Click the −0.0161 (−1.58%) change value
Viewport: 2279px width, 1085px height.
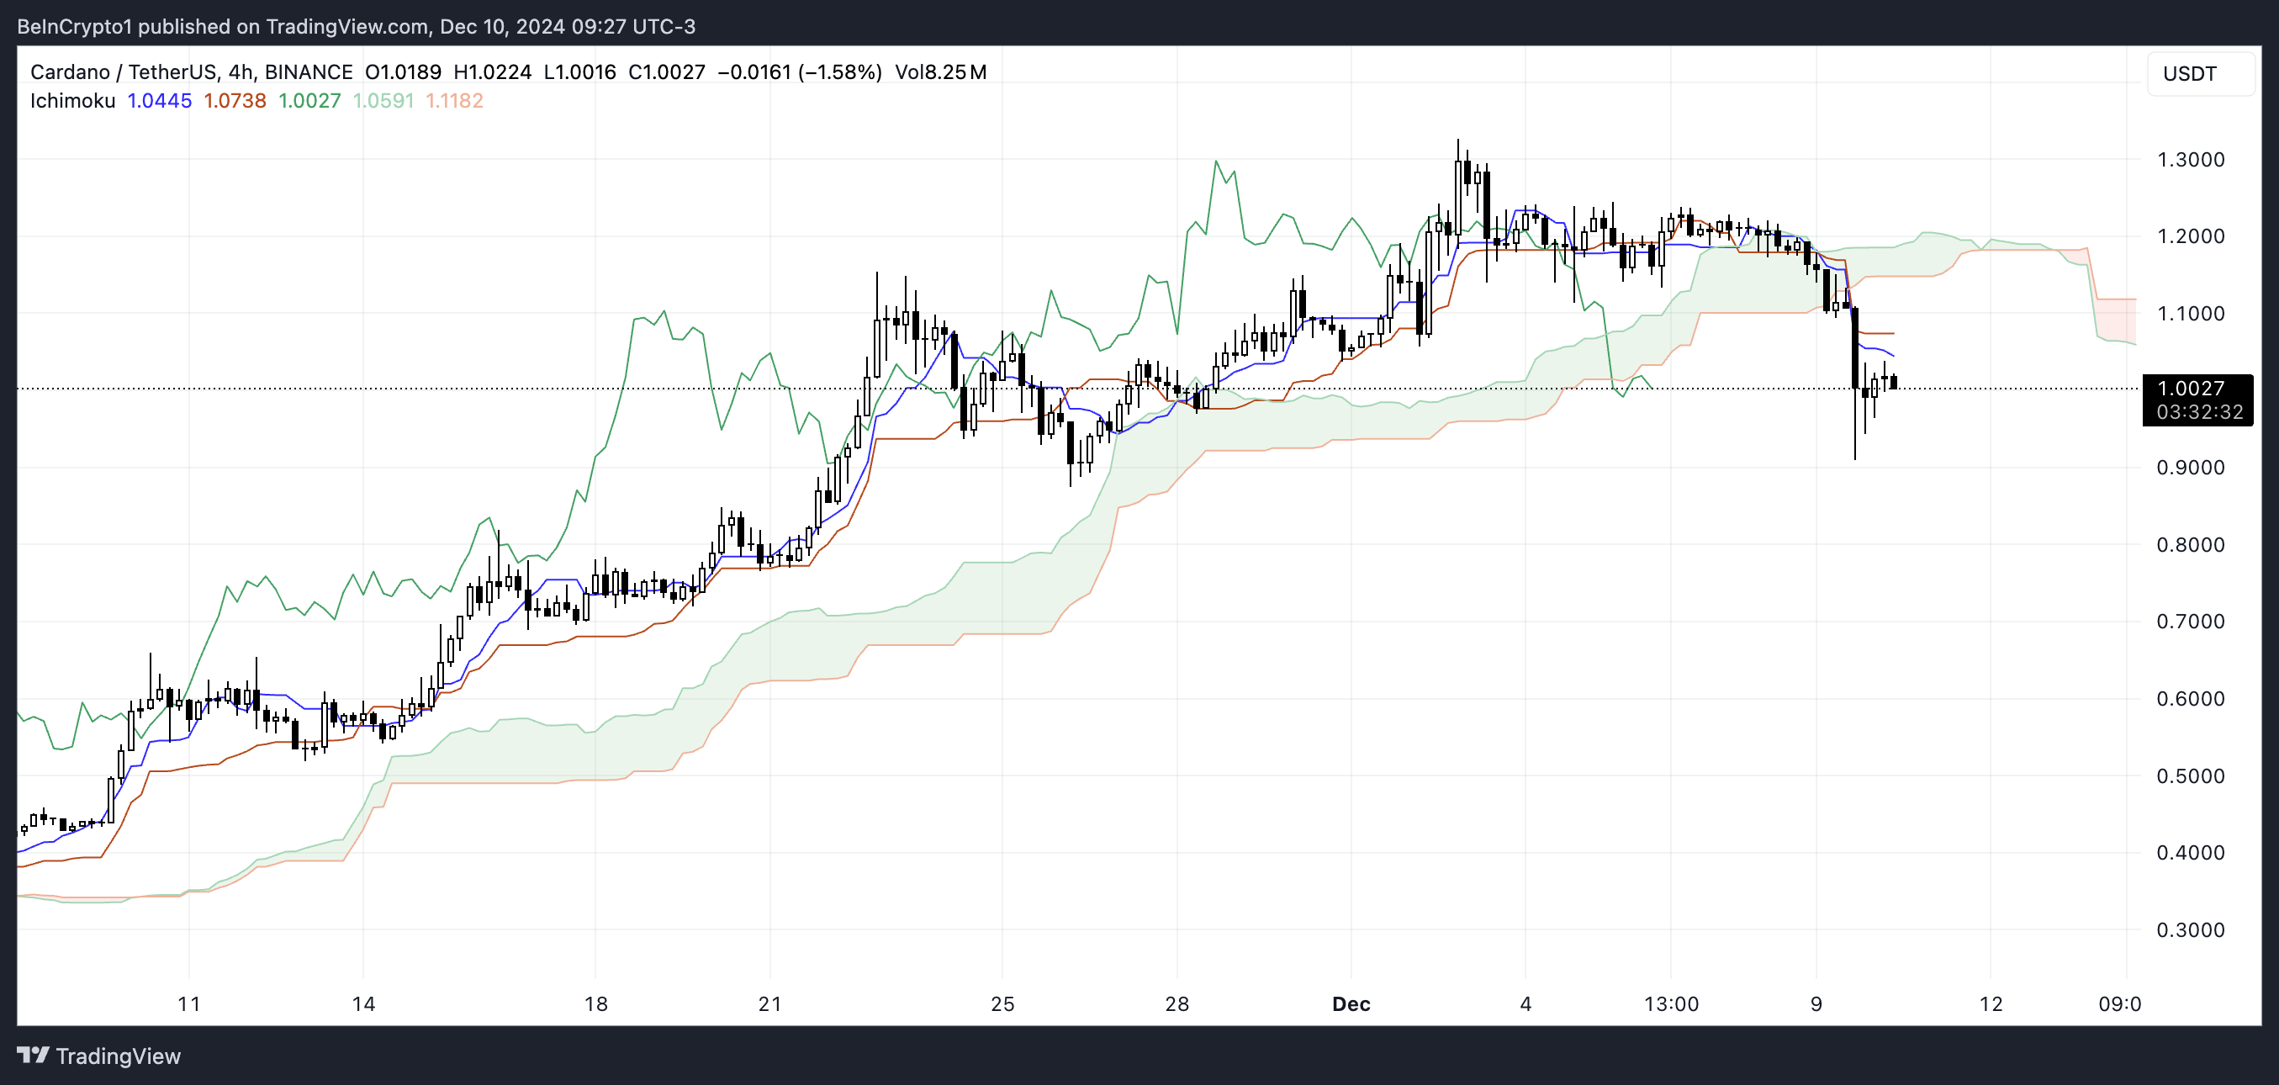(x=799, y=71)
